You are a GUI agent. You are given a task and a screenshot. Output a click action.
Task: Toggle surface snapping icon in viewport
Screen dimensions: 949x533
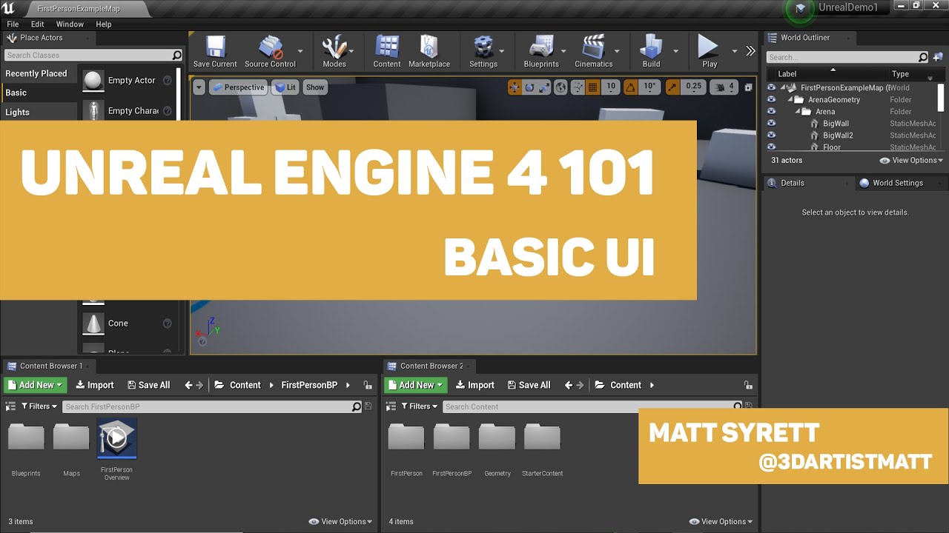pyautogui.click(x=577, y=87)
